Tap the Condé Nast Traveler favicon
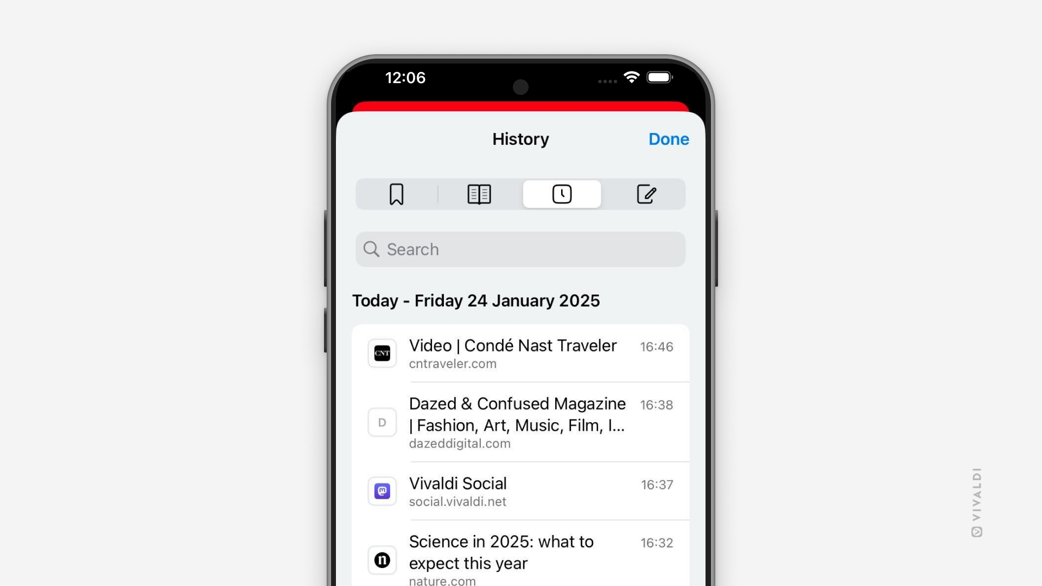 [x=382, y=353]
